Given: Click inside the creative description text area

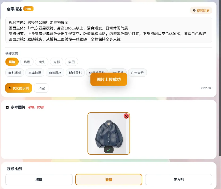Looking at the screenshot, I should [x=109, y=30].
